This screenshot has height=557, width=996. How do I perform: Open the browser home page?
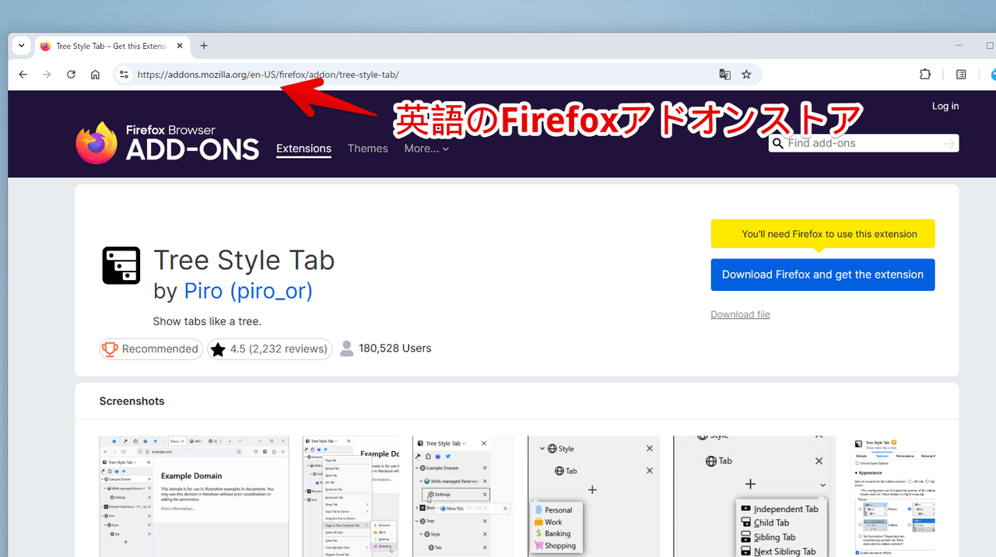95,75
